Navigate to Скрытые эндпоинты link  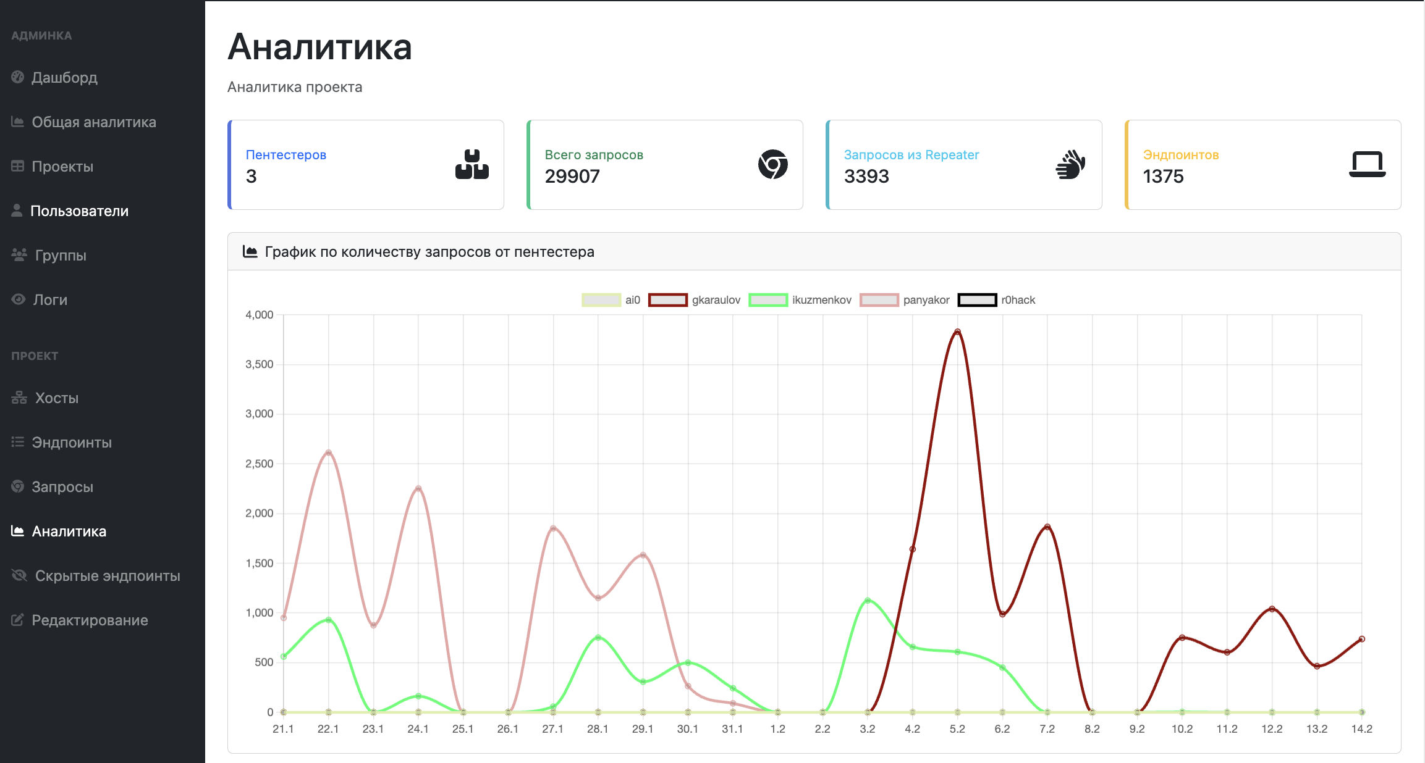pos(108,575)
